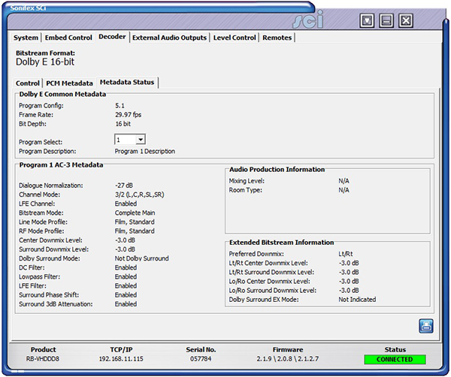Open the Level Control tab
The width and height of the screenshot is (451, 377).
[x=235, y=38]
